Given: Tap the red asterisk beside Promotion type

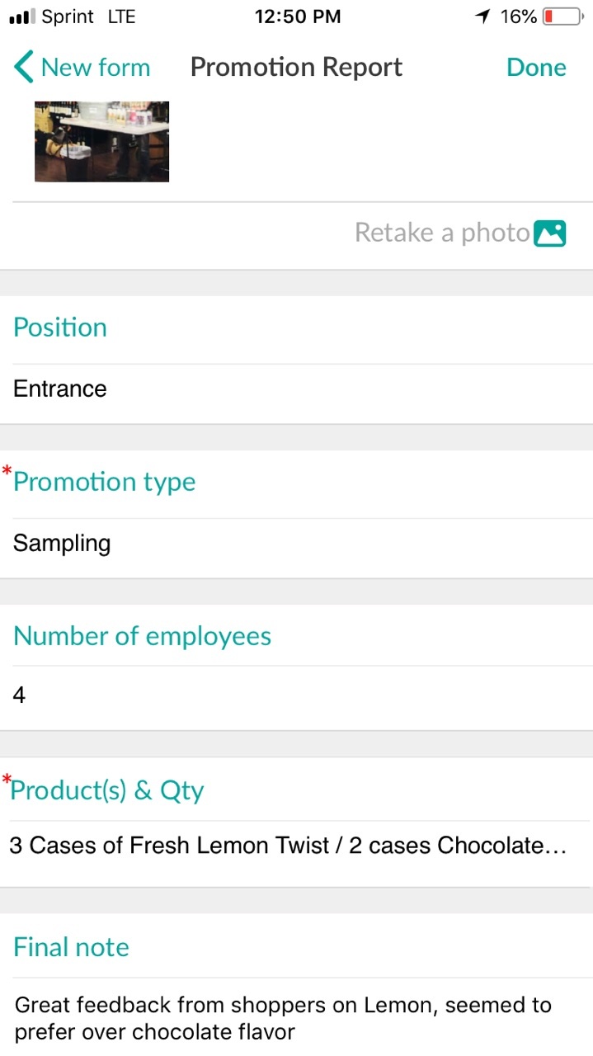Looking at the screenshot, I should coord(6,471).
